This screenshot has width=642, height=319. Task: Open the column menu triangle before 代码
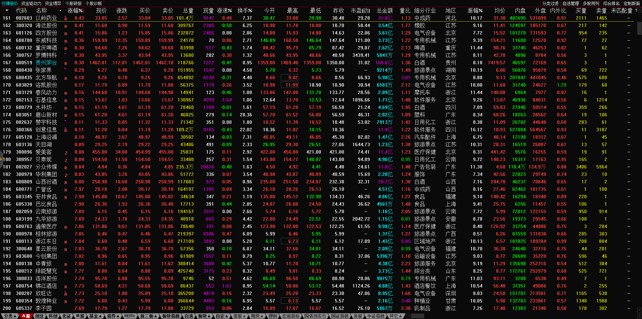point(7,10)
